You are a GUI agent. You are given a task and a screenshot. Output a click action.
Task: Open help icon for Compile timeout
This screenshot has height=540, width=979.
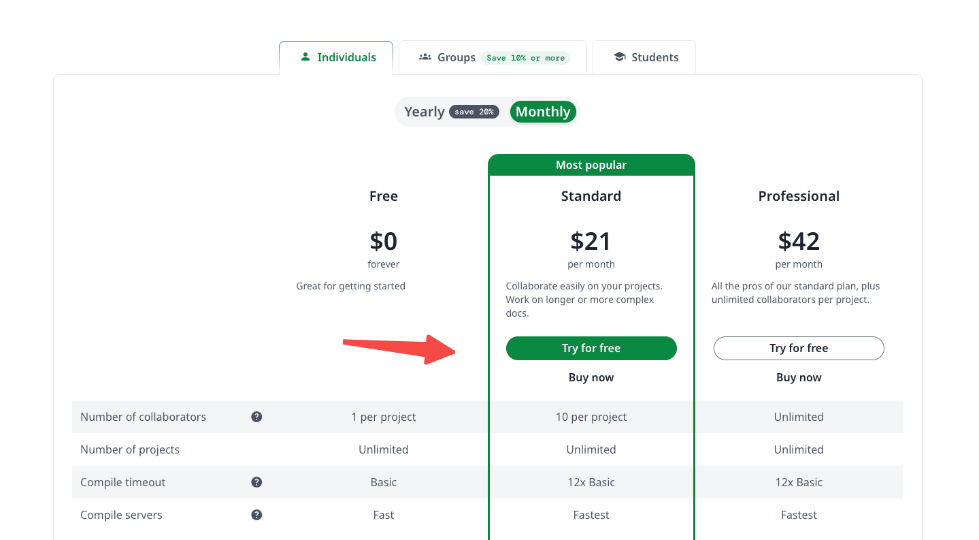pyautogui.click(x=256, y=482)
